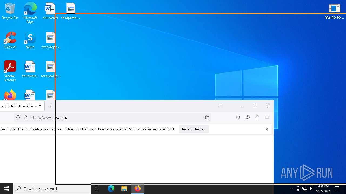
Task: Close the FileScan.IO browser tab
Action: click(40, 106)
